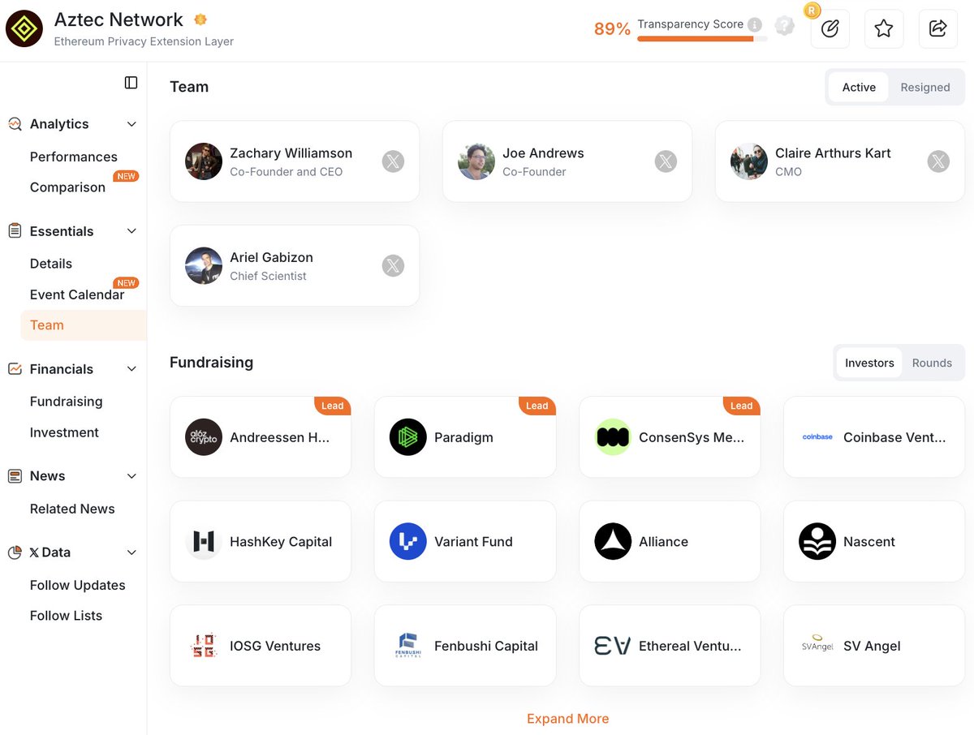
Task: Switch team view to Resigned
Action: point(925,87)
